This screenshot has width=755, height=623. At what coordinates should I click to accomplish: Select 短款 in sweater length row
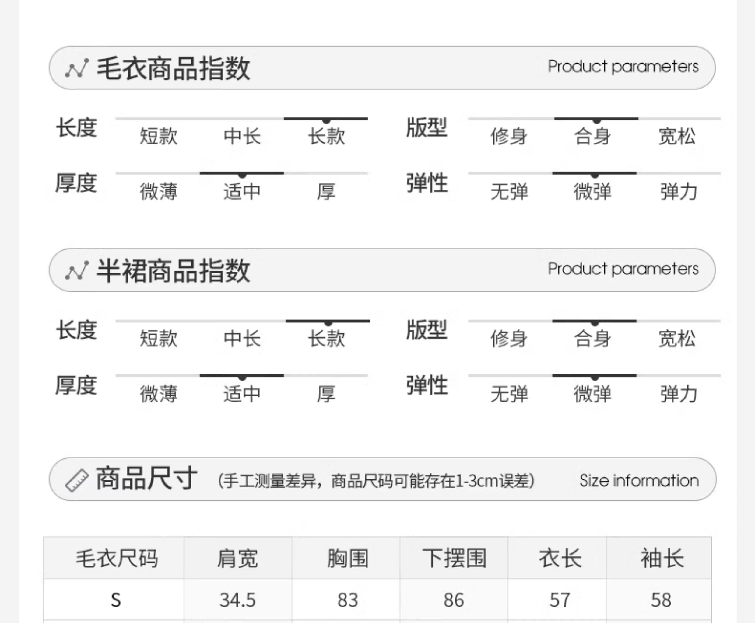[158, 136]
